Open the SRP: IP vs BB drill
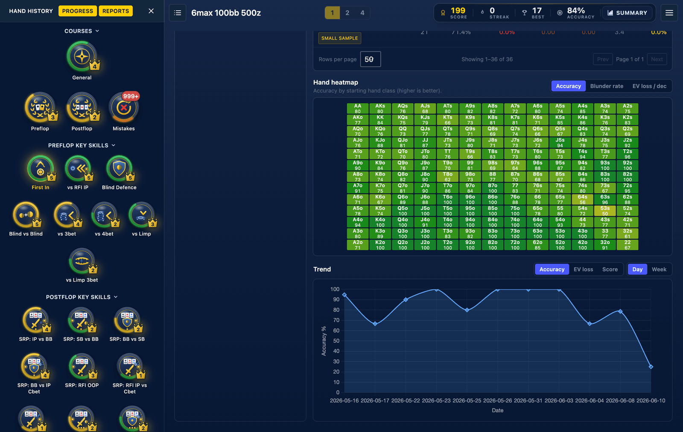 click(36, 320)
